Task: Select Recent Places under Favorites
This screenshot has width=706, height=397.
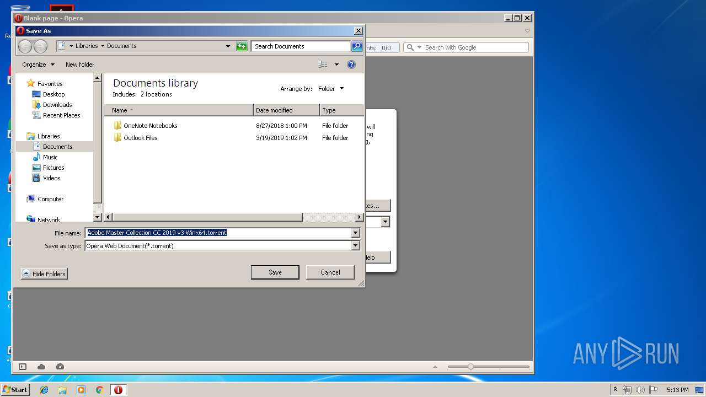Action: point(61,115)
